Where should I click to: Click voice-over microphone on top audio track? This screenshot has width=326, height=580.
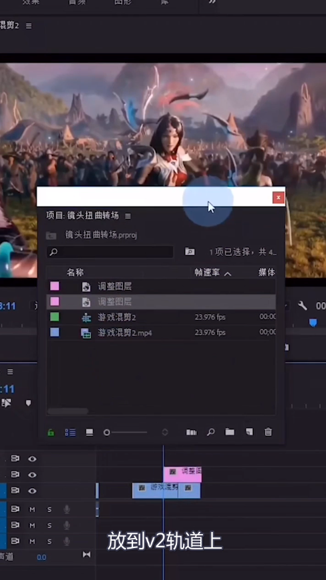pyautogui.click(x=67, y=509)
